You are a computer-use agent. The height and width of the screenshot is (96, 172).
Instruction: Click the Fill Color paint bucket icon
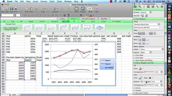pos(86,15)
